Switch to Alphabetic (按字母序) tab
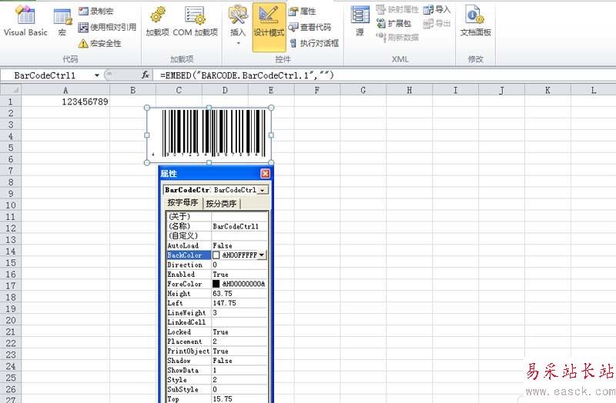This screenshot has height=403, width=616. coord(182,202)
